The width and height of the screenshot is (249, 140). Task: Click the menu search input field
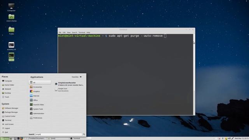tap(59, 135)
